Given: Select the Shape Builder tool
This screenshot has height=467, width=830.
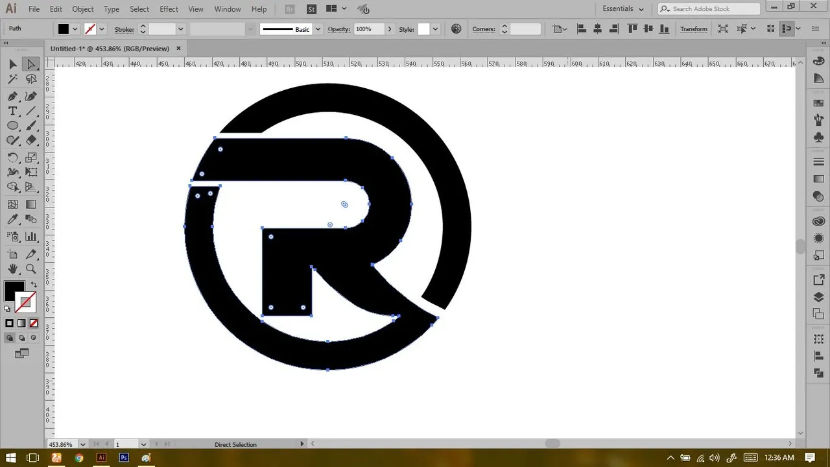Looking at the screenshot, I should 12,187.
